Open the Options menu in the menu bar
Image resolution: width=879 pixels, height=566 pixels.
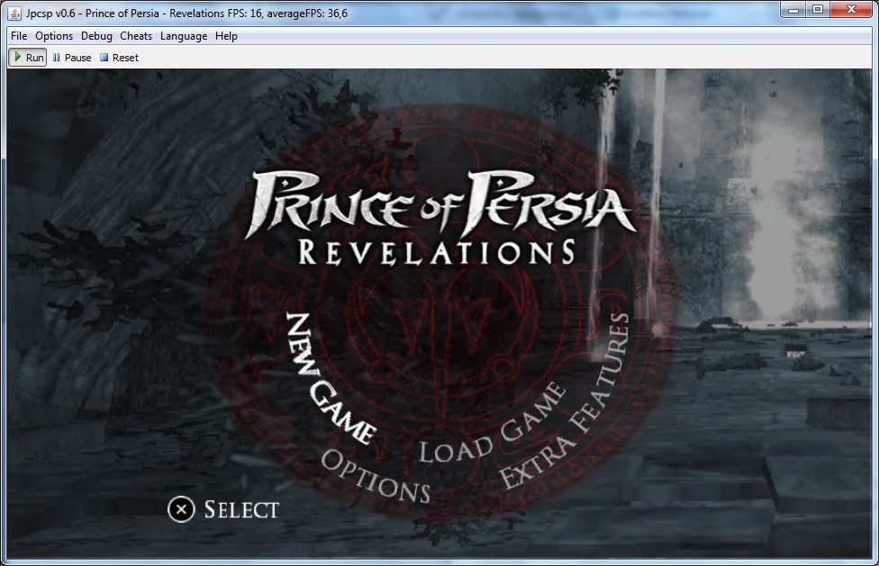point(54,36)
